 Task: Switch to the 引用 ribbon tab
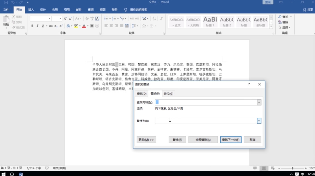[67, 10]
